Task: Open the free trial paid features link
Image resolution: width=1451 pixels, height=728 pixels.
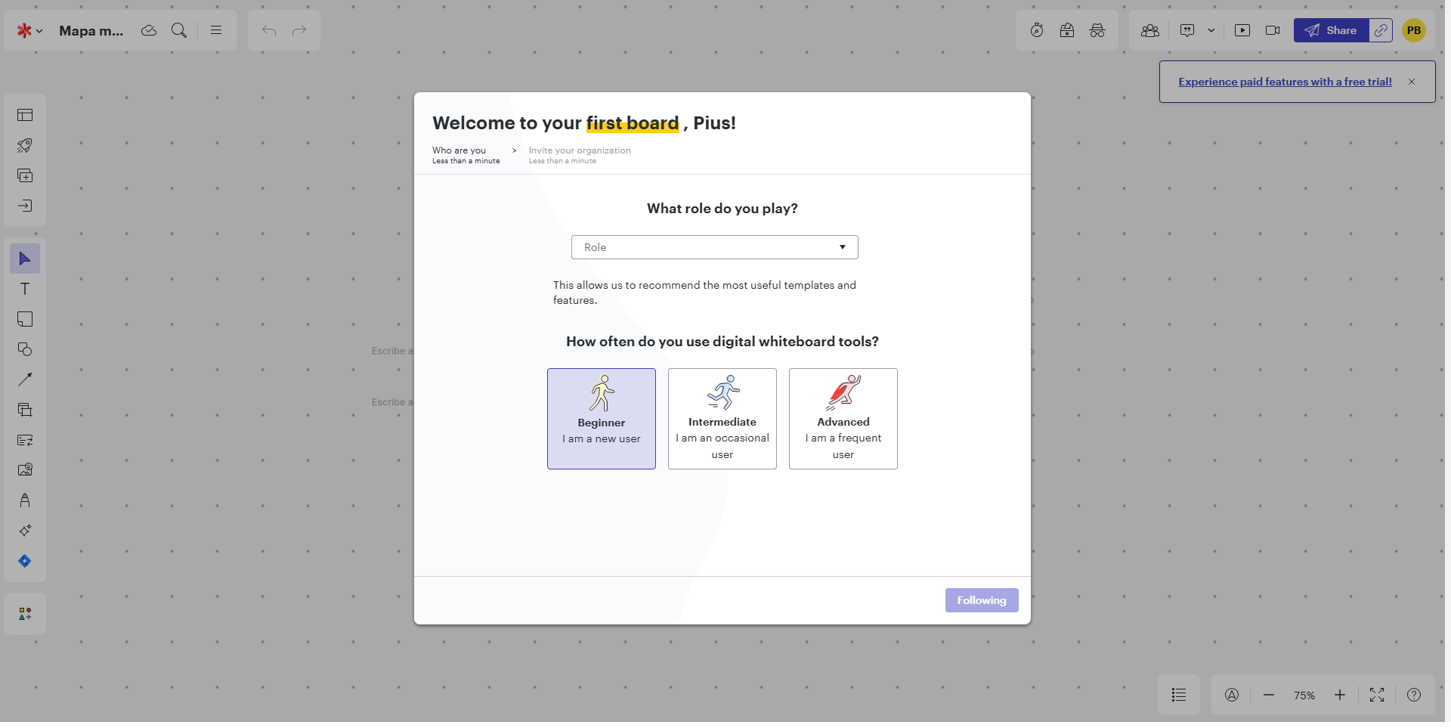Action: coord(1285,82)
